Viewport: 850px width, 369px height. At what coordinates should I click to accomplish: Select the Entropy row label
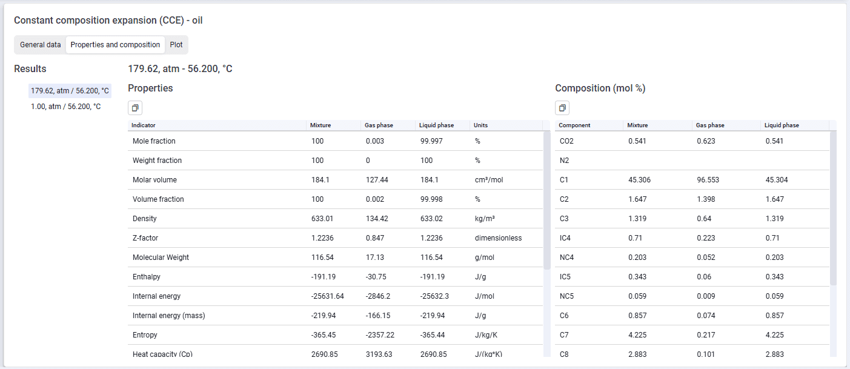point(145,335)
